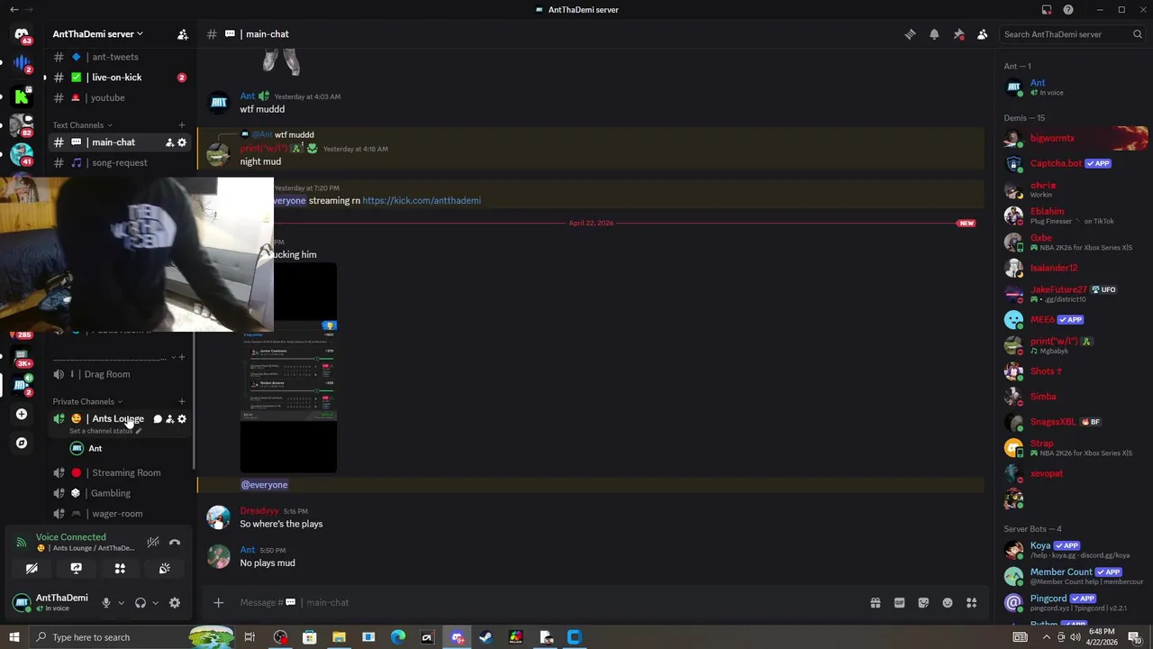
Task: Open notification settings bell icon
Action: coord(934,34)
